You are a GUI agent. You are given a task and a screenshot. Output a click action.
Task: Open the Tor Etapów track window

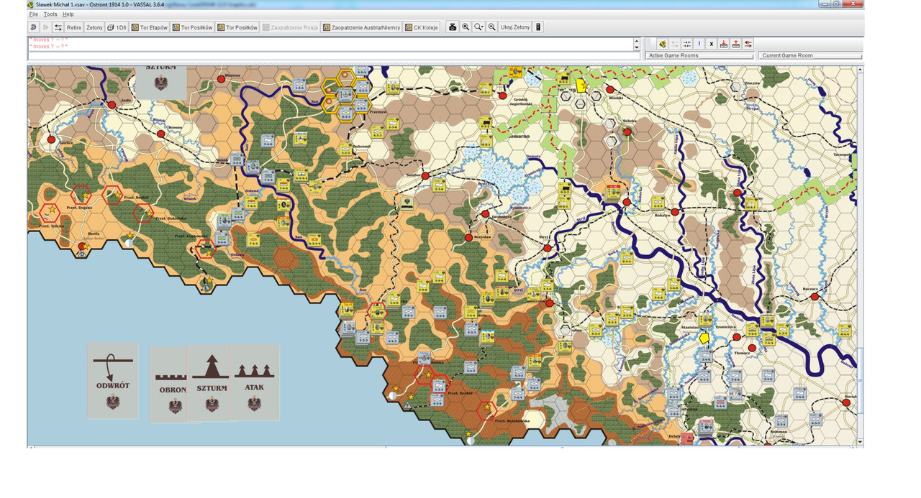pos(150,27)
